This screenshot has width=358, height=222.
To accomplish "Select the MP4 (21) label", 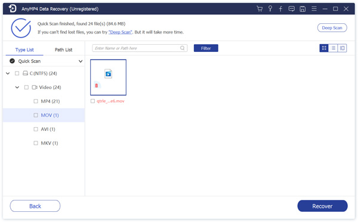I will point(50,101).
